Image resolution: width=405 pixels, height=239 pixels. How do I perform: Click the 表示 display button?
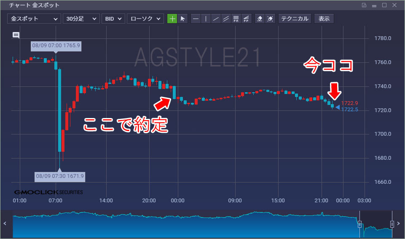pyautogui.click(x=324, y=19)
